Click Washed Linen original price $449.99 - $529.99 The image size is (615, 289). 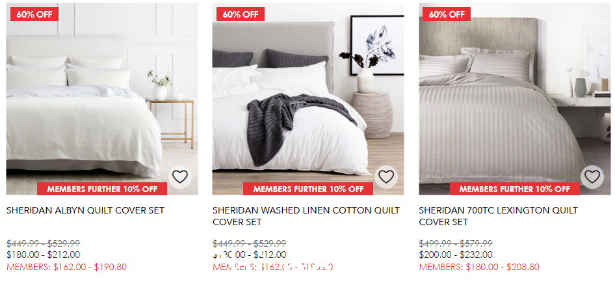click(250, 243)
